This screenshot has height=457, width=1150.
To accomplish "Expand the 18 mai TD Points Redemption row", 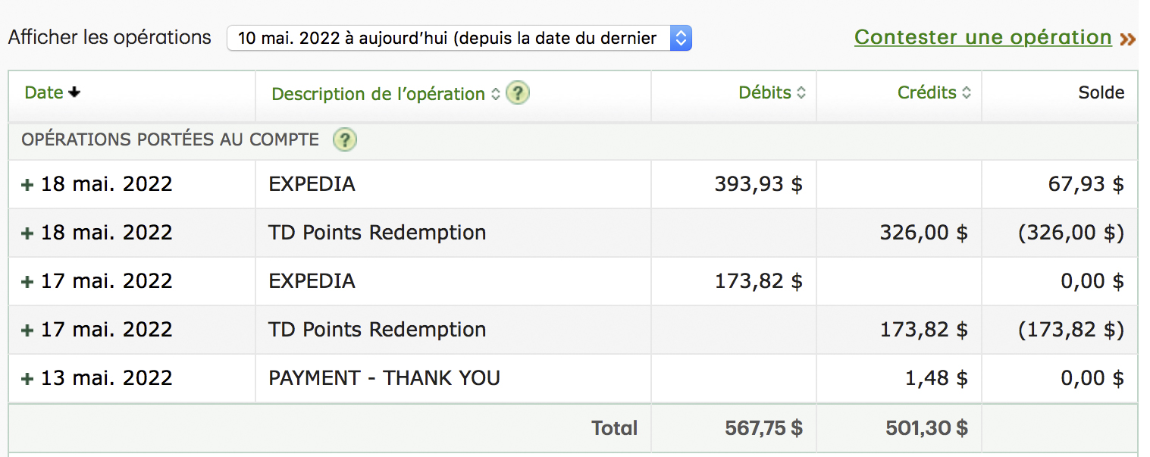I will click(28, 233).
